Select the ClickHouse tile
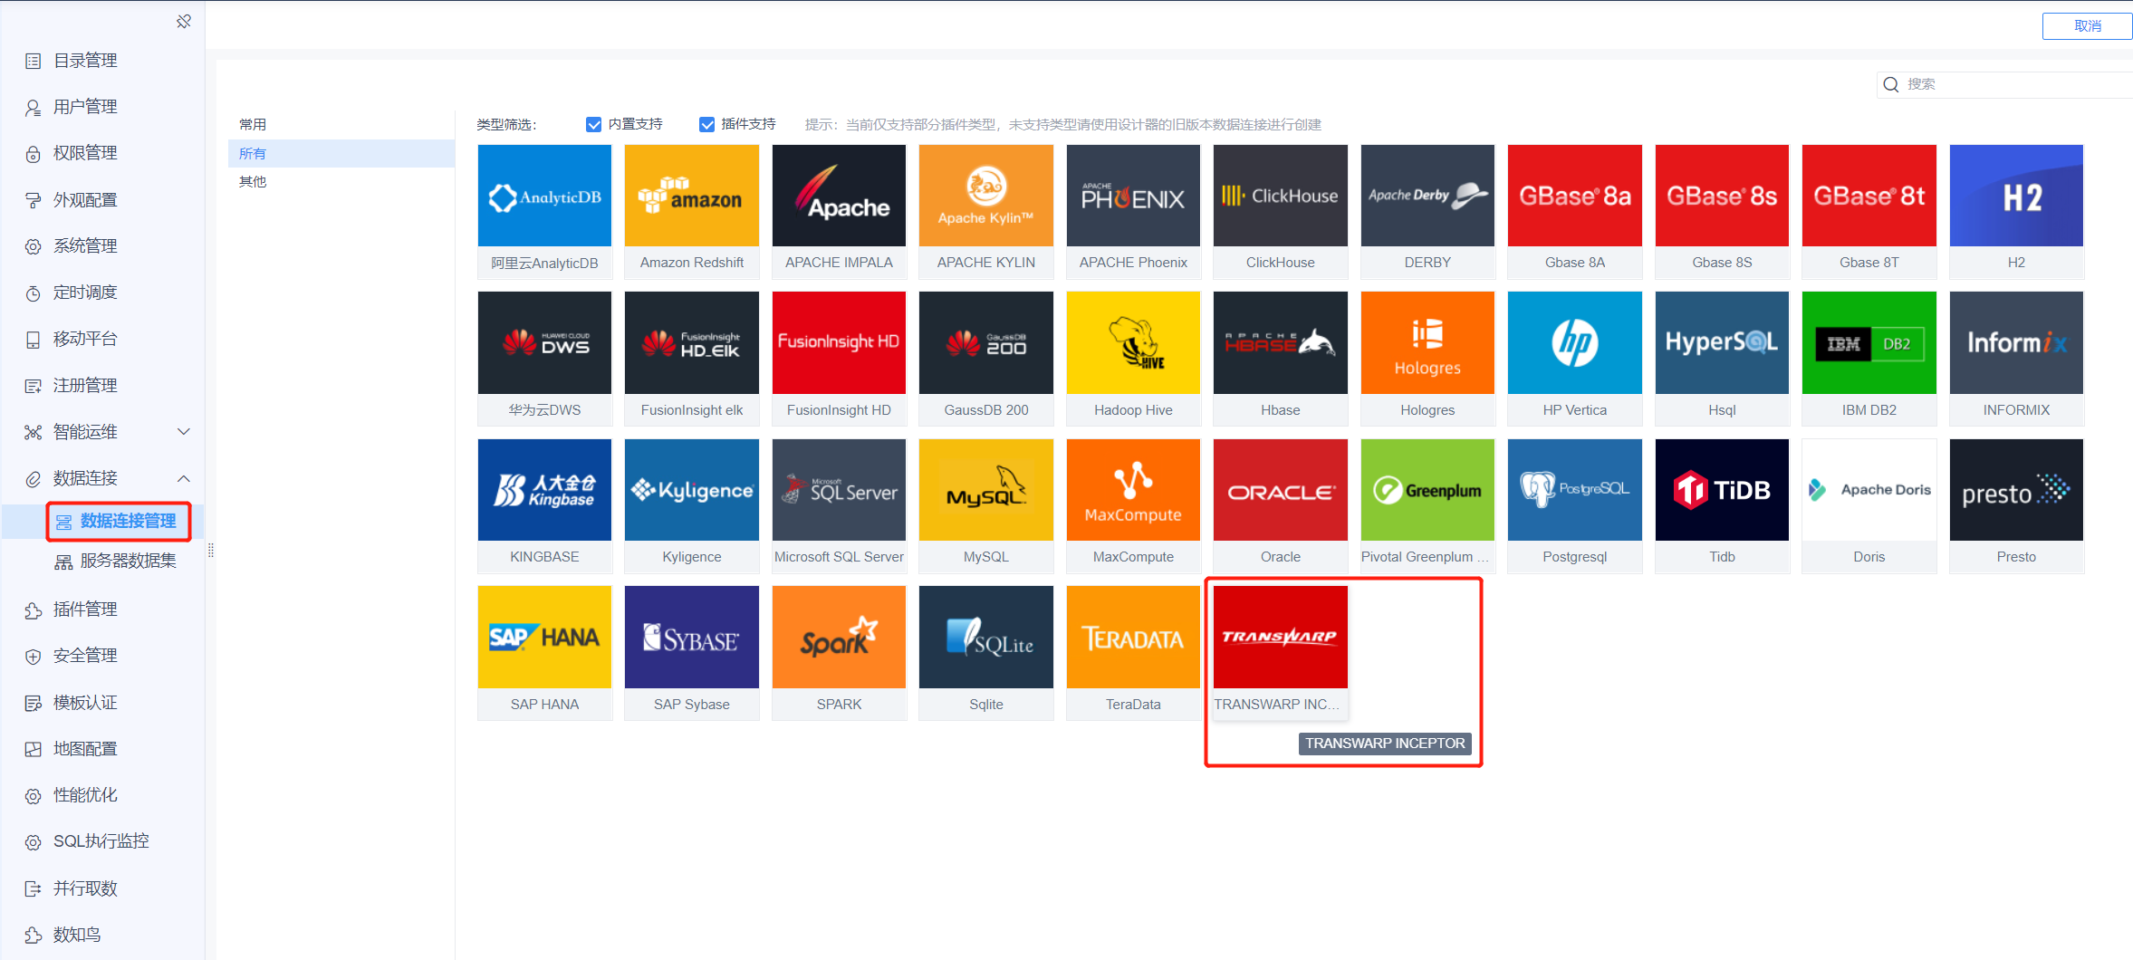Screen dimensions: 2133x960 coord(1281,211)
